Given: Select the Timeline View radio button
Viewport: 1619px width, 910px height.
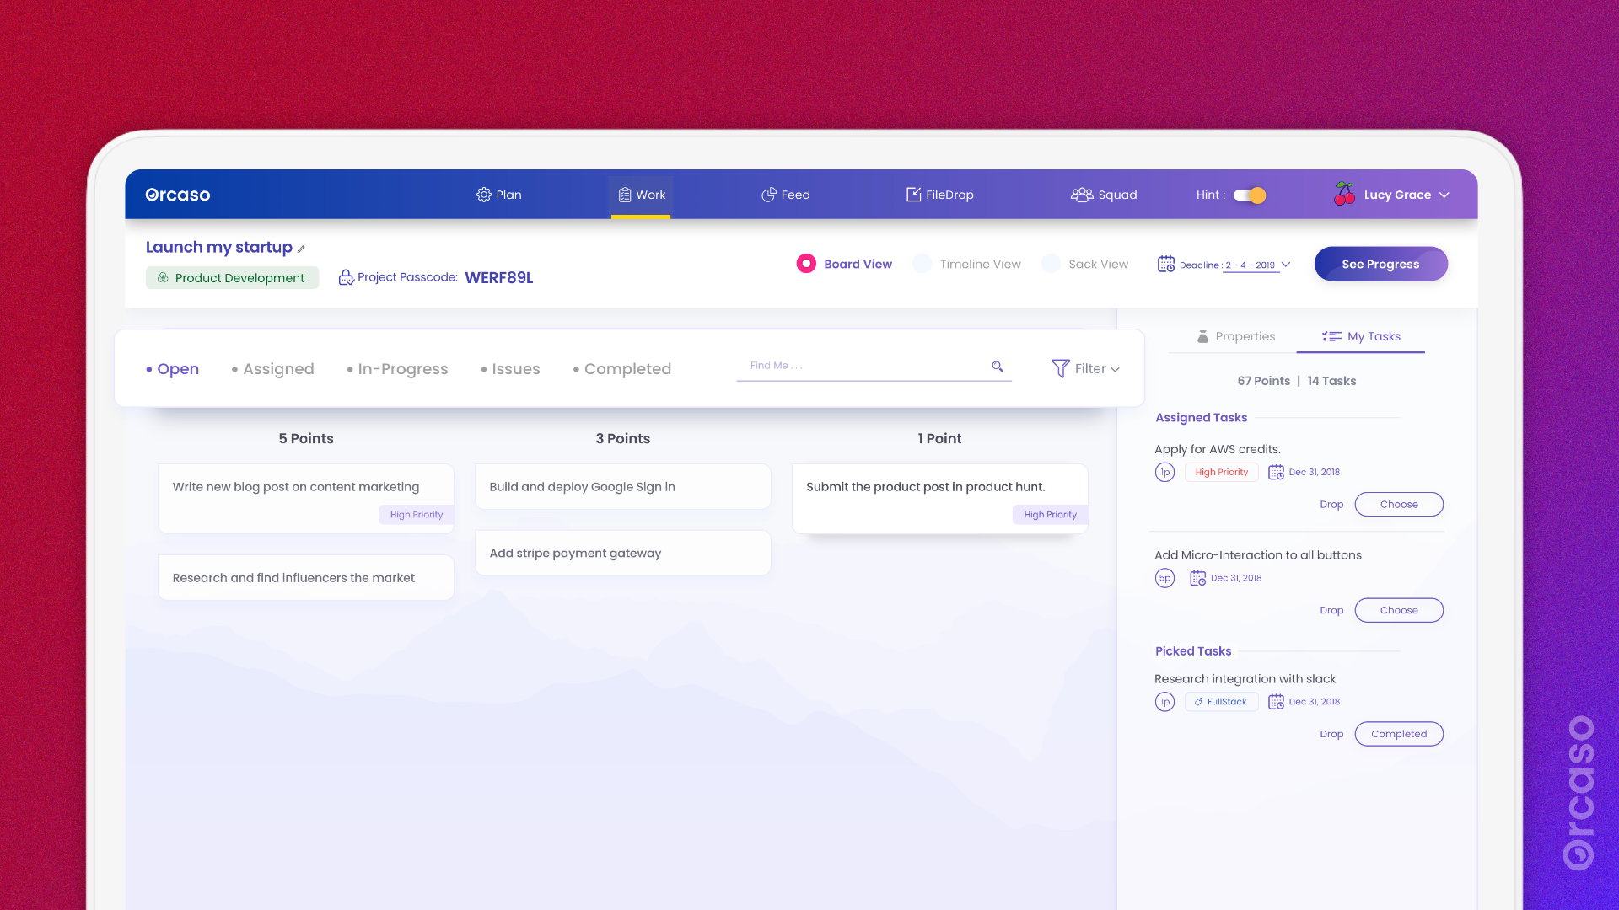Looking at the screenshot, I should click(x=922, y=264).
